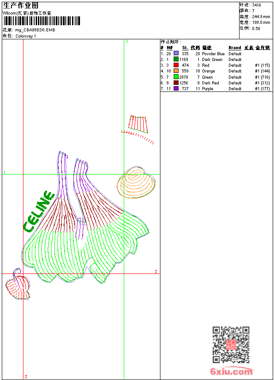
Task: Click the width value '199.0 mm'
Action: (x=261, y=23)
